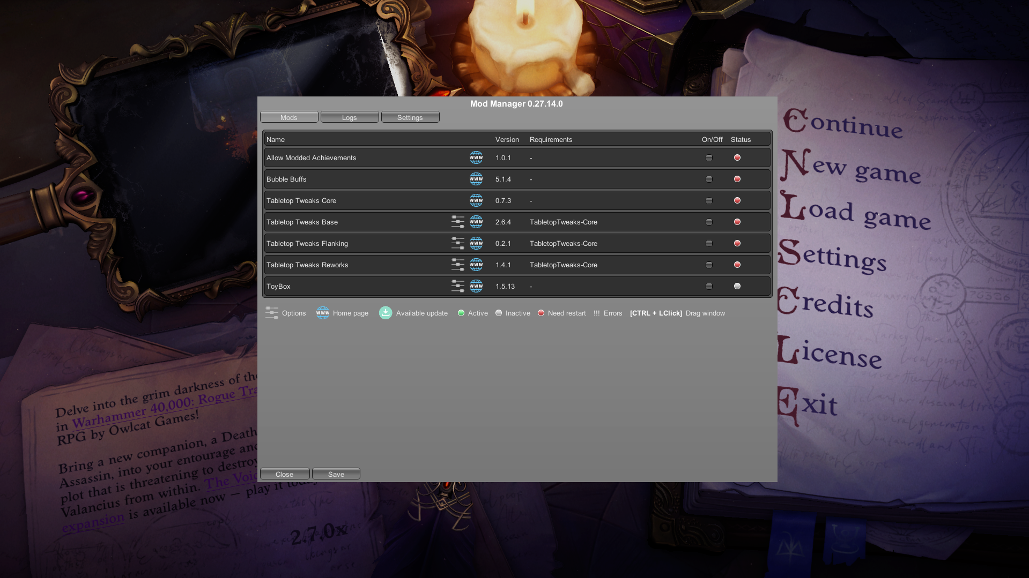Click the Allow Modded Achievements status indicator
1029x578 pixels.
tap(737, 157)
